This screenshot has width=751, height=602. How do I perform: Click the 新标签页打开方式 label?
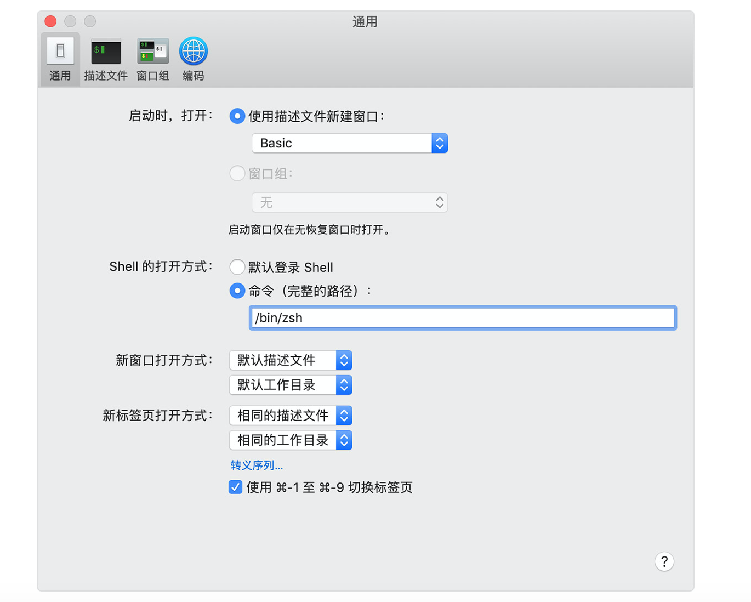157,416
